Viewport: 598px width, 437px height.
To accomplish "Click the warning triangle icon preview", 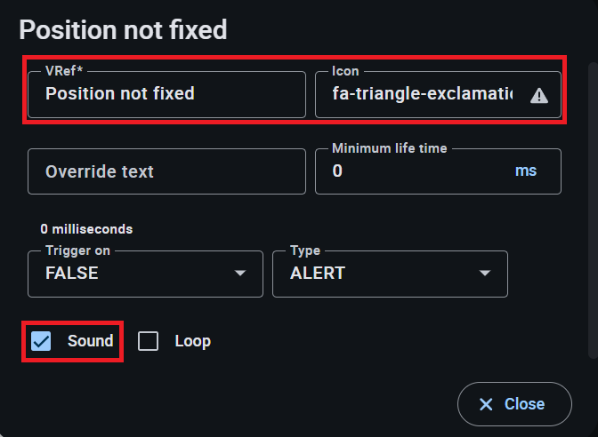I will click(x=539, y=95).
